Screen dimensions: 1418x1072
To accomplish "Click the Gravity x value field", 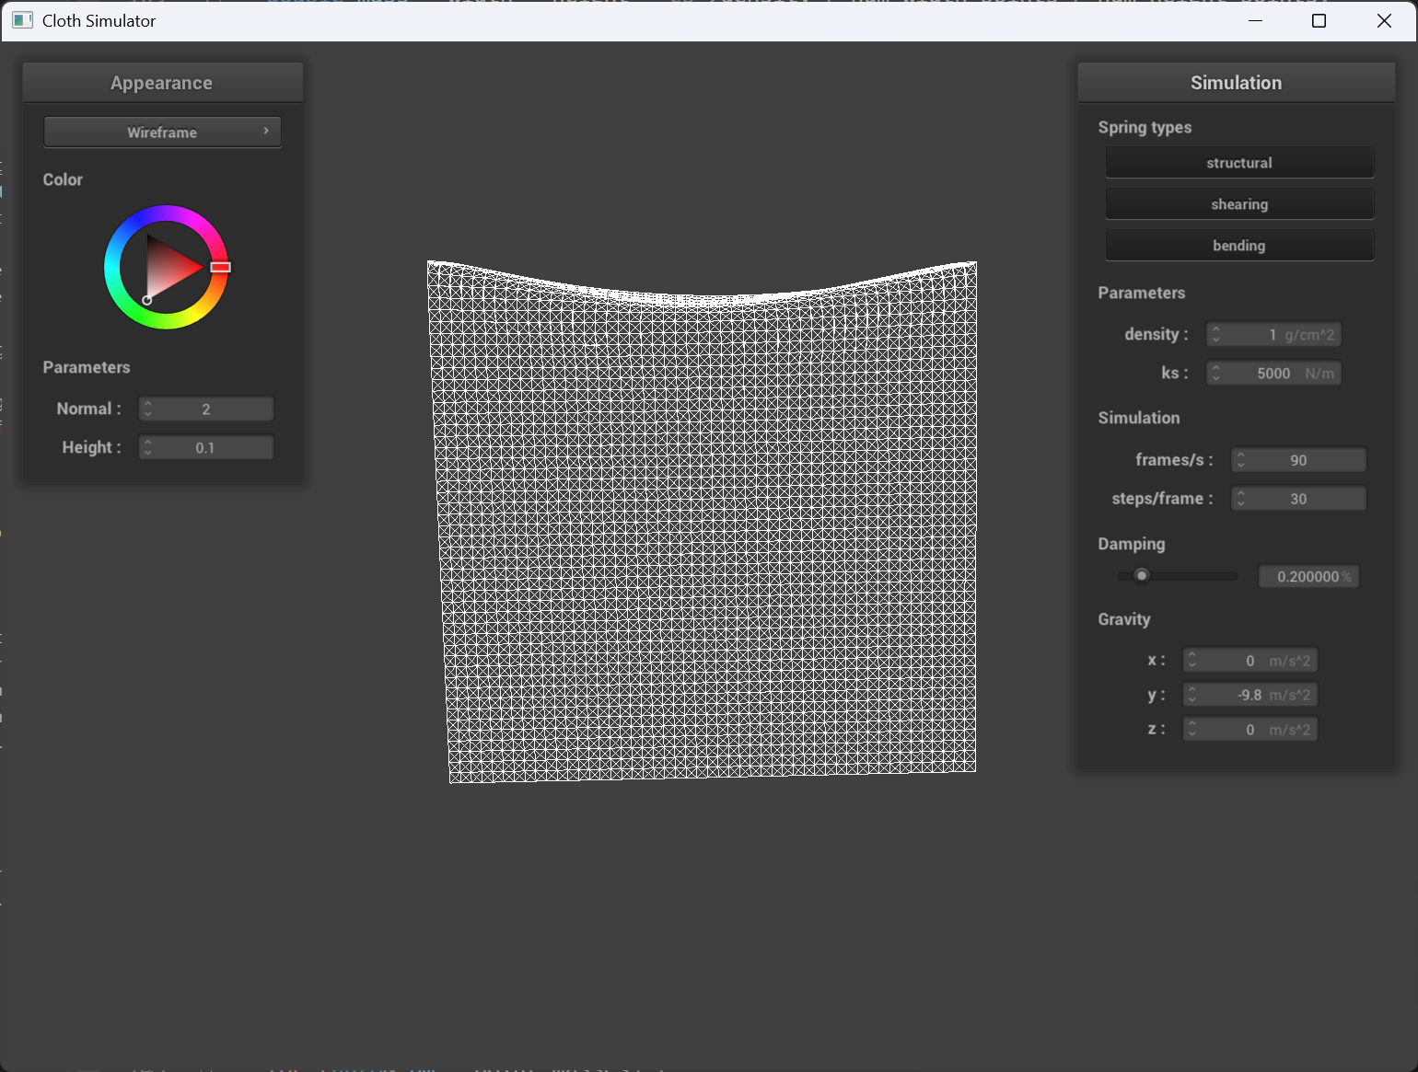I will 1250,661.
